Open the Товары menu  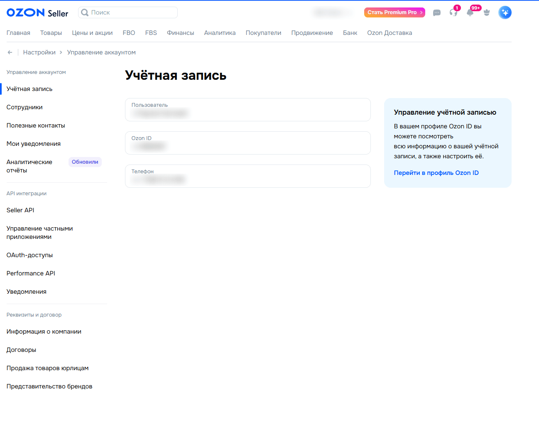click(x=51, y=33)
